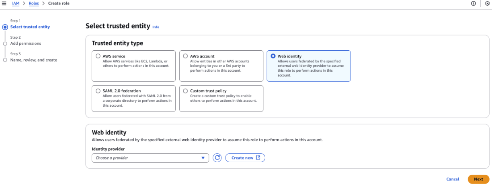Viewport: 492px width, 188px height.
Task: Click the Create new provider button
Action: coord(245,158)
